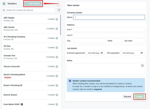This screenshot has width=150, height=109.
Task: Click the vendor list scrollbar
Action: [61, 25]
